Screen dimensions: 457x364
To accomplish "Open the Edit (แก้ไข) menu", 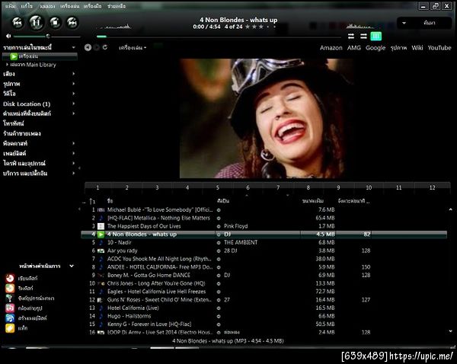I will [27, 6].
